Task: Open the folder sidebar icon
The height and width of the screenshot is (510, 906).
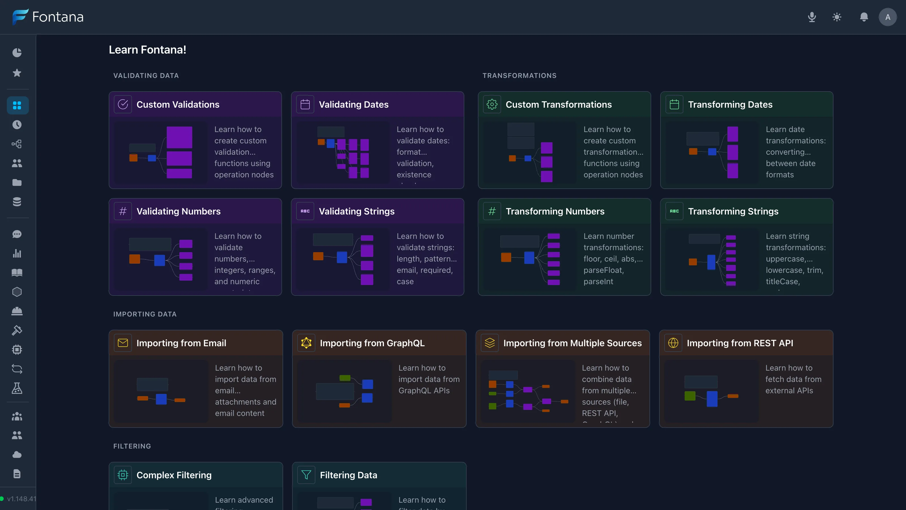Action: point(17,182)
